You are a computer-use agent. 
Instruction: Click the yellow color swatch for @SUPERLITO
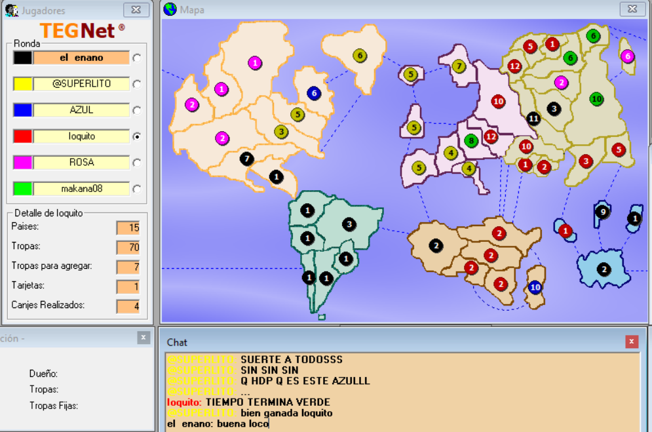point(23,84)
